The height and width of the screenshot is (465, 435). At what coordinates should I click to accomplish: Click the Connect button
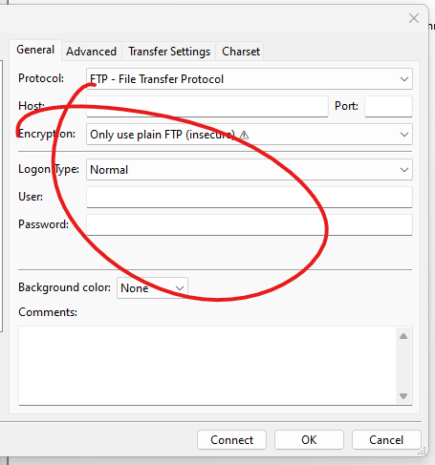tap(231, 440)
